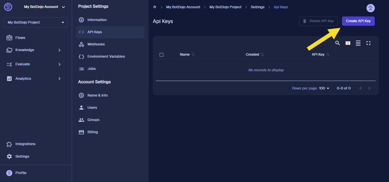Click the Jobs list icon
The width and height of the screenshot is (389, 182).
(x=81, y=69)
